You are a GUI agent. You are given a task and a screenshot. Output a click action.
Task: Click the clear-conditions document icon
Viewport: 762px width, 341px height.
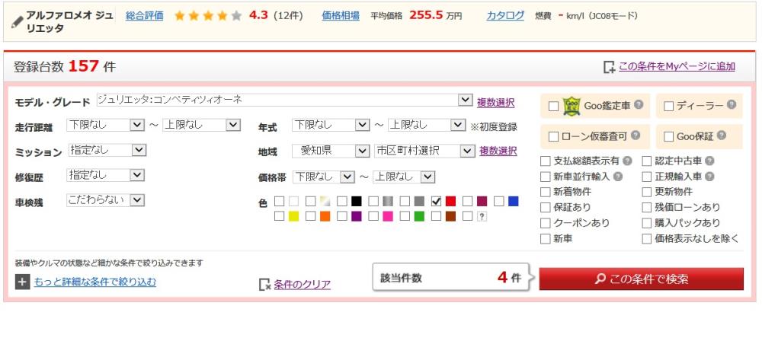click(x=264, y=284)
